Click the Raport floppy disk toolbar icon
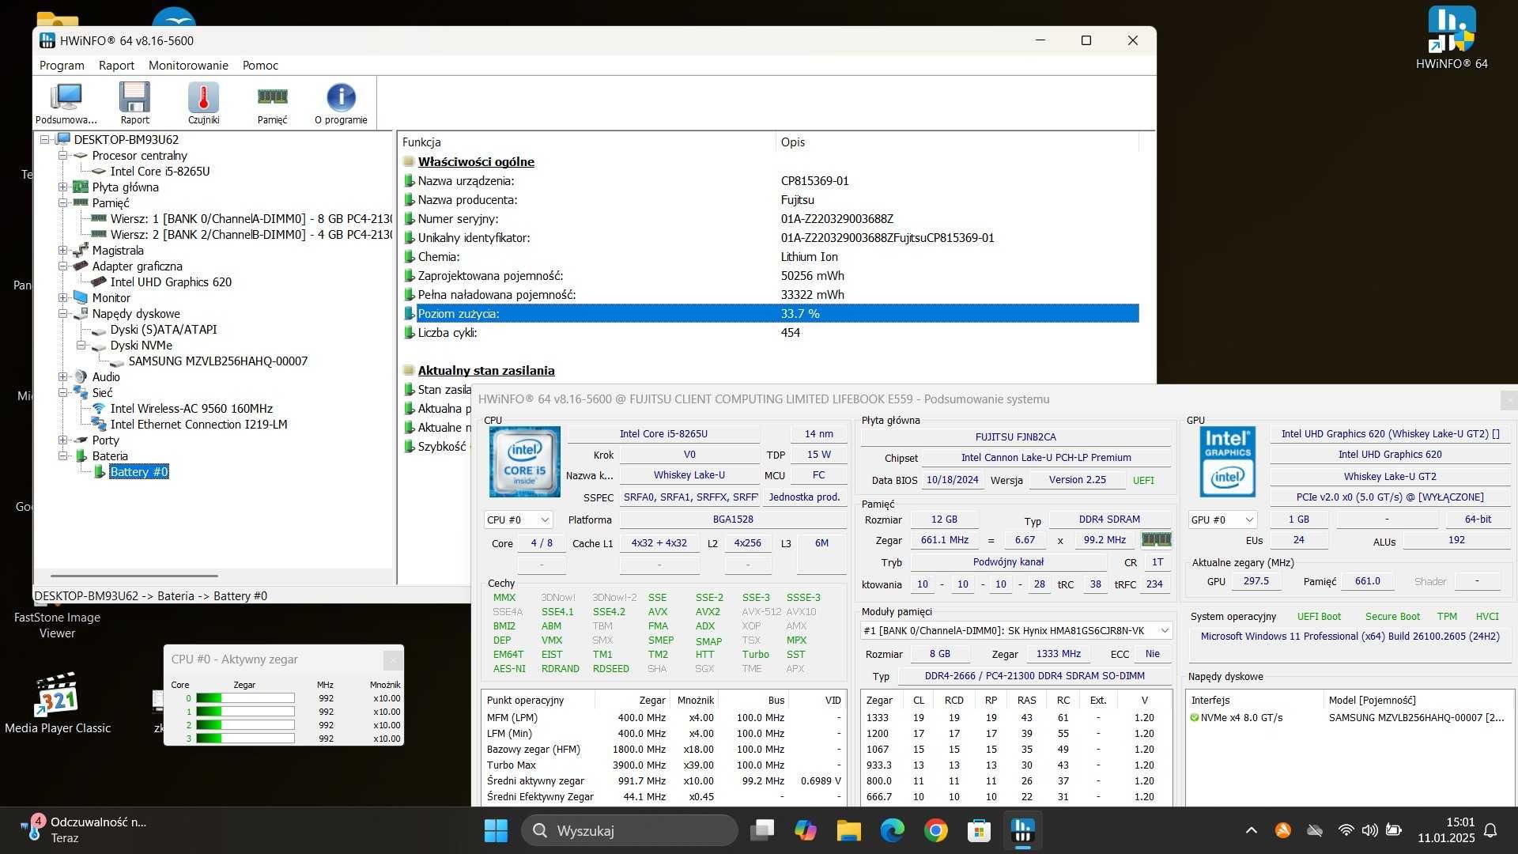The height and width of the screenshot is (854, 1518). [x=134, y=103]
